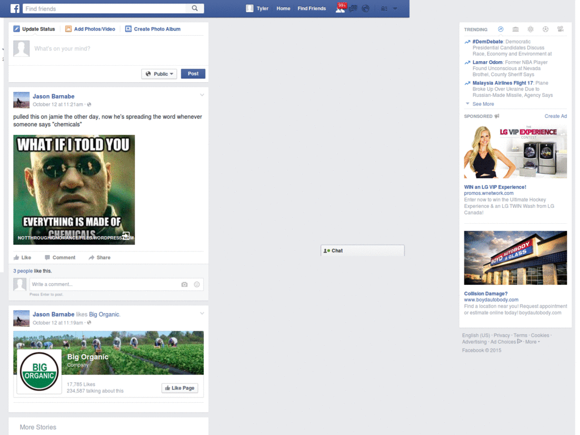Open the notifications globe icon
The height and width of the screenshot is (435, 580).
365,8
